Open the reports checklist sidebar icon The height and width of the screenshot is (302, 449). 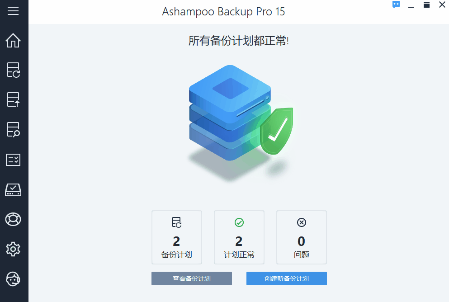point(13,160)
